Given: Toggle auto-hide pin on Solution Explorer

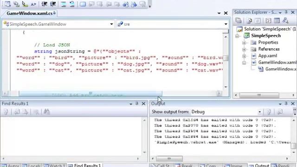Looking at the screenshot, I should [x=286, y=13].
